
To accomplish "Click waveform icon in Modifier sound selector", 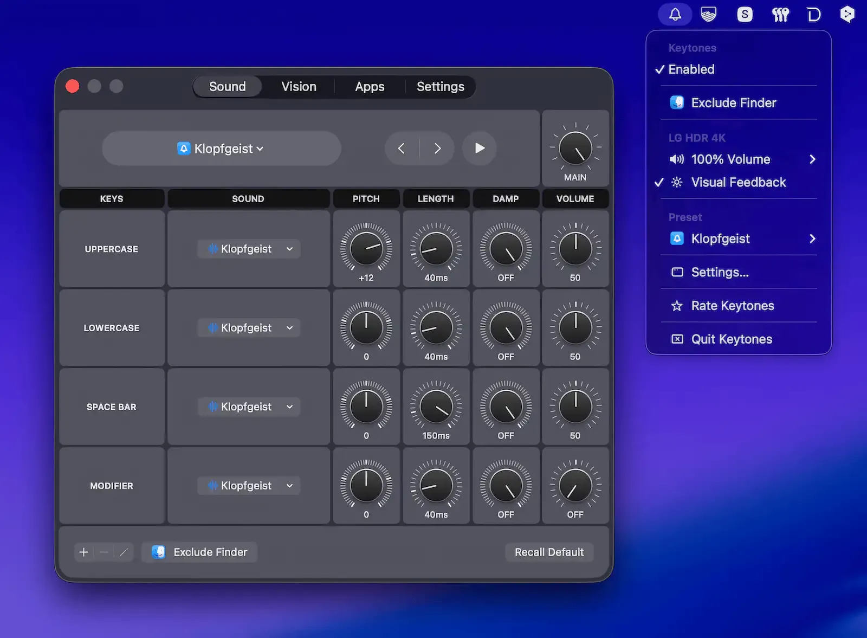I will (213, 486).
